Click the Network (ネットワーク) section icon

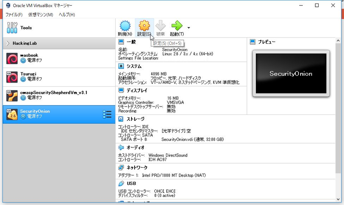121,168
